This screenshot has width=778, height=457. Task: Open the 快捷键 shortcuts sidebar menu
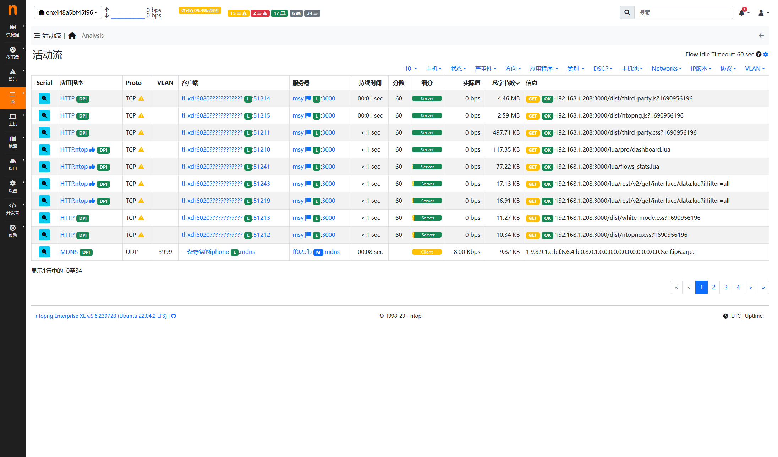tap(13, 31)
